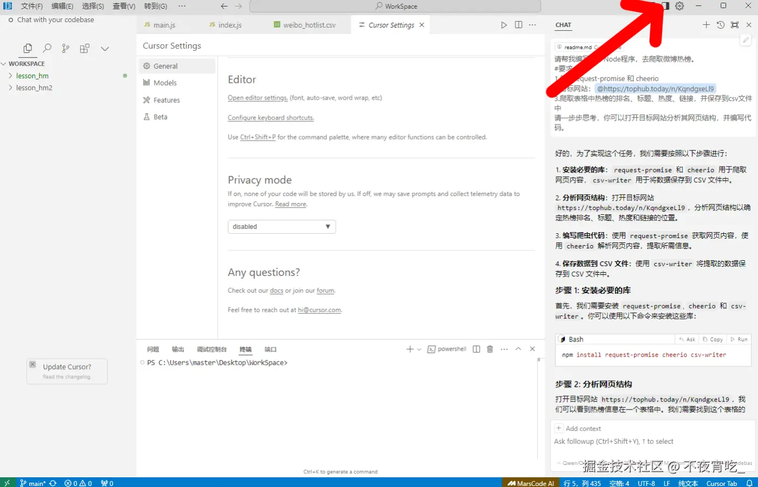Image resolution: width=758 pixels, height=487 pixels.
Task: Close the Cursor Settings tab
Action: (x=422, y=25)
